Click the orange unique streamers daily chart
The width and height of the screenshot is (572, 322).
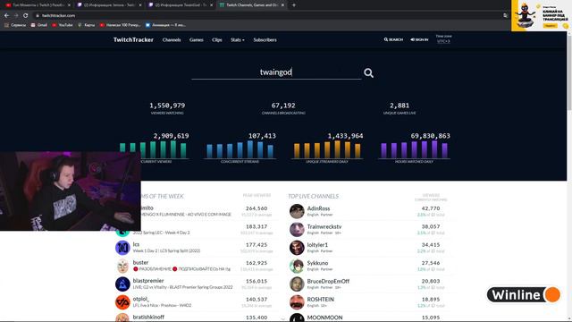click(327, 149)
